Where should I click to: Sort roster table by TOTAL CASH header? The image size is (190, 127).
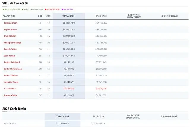click(x=69, y=16)
